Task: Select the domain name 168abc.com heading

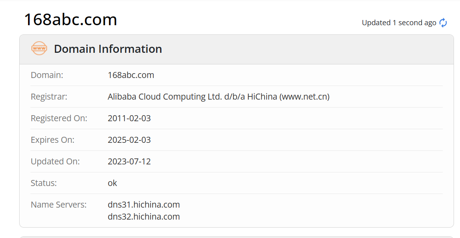Action: point(70,19)
